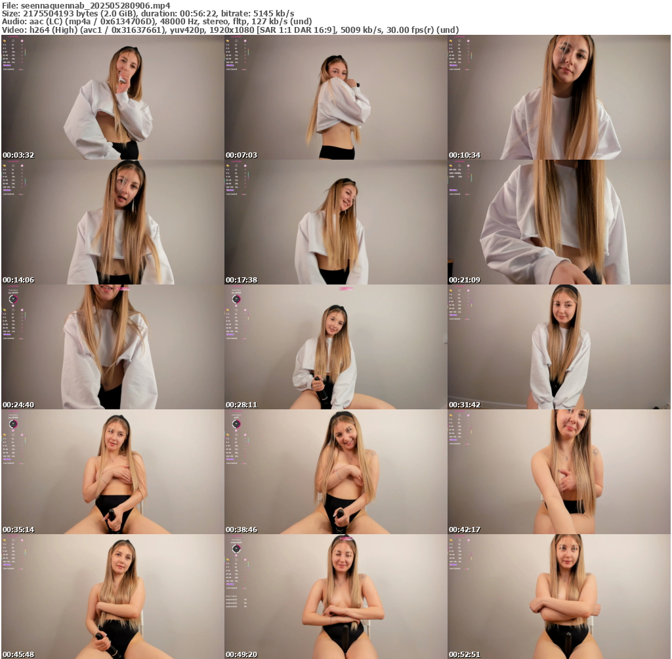Select the 'Audio: aac (LC)' info line
The width and height of the screenshot is (672, 659).
click(157, 22)
